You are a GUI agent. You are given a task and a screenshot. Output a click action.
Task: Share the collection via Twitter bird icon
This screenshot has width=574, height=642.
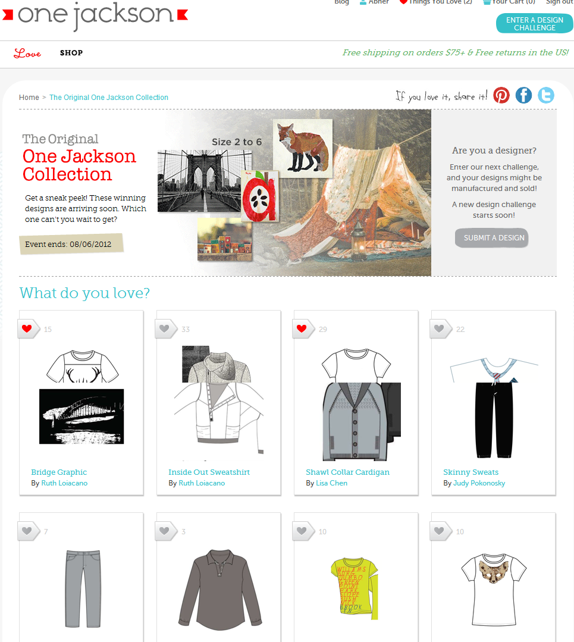point(546,95)
